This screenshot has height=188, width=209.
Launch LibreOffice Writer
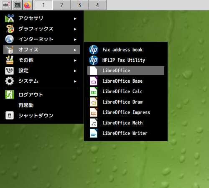(126, 133)
